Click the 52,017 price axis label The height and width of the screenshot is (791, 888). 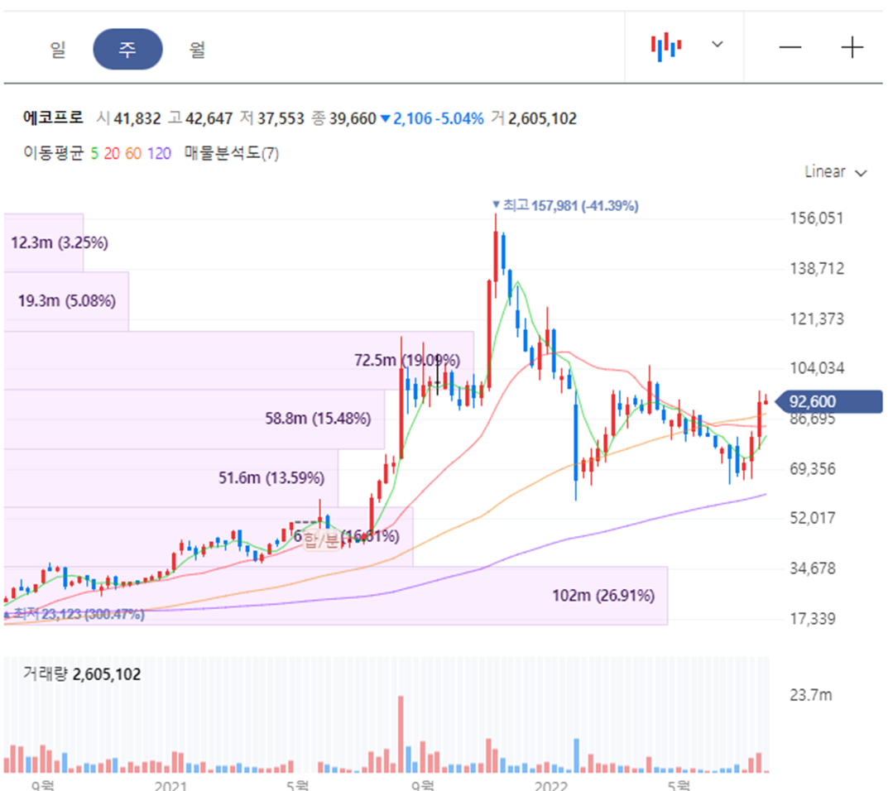(813, 518)
